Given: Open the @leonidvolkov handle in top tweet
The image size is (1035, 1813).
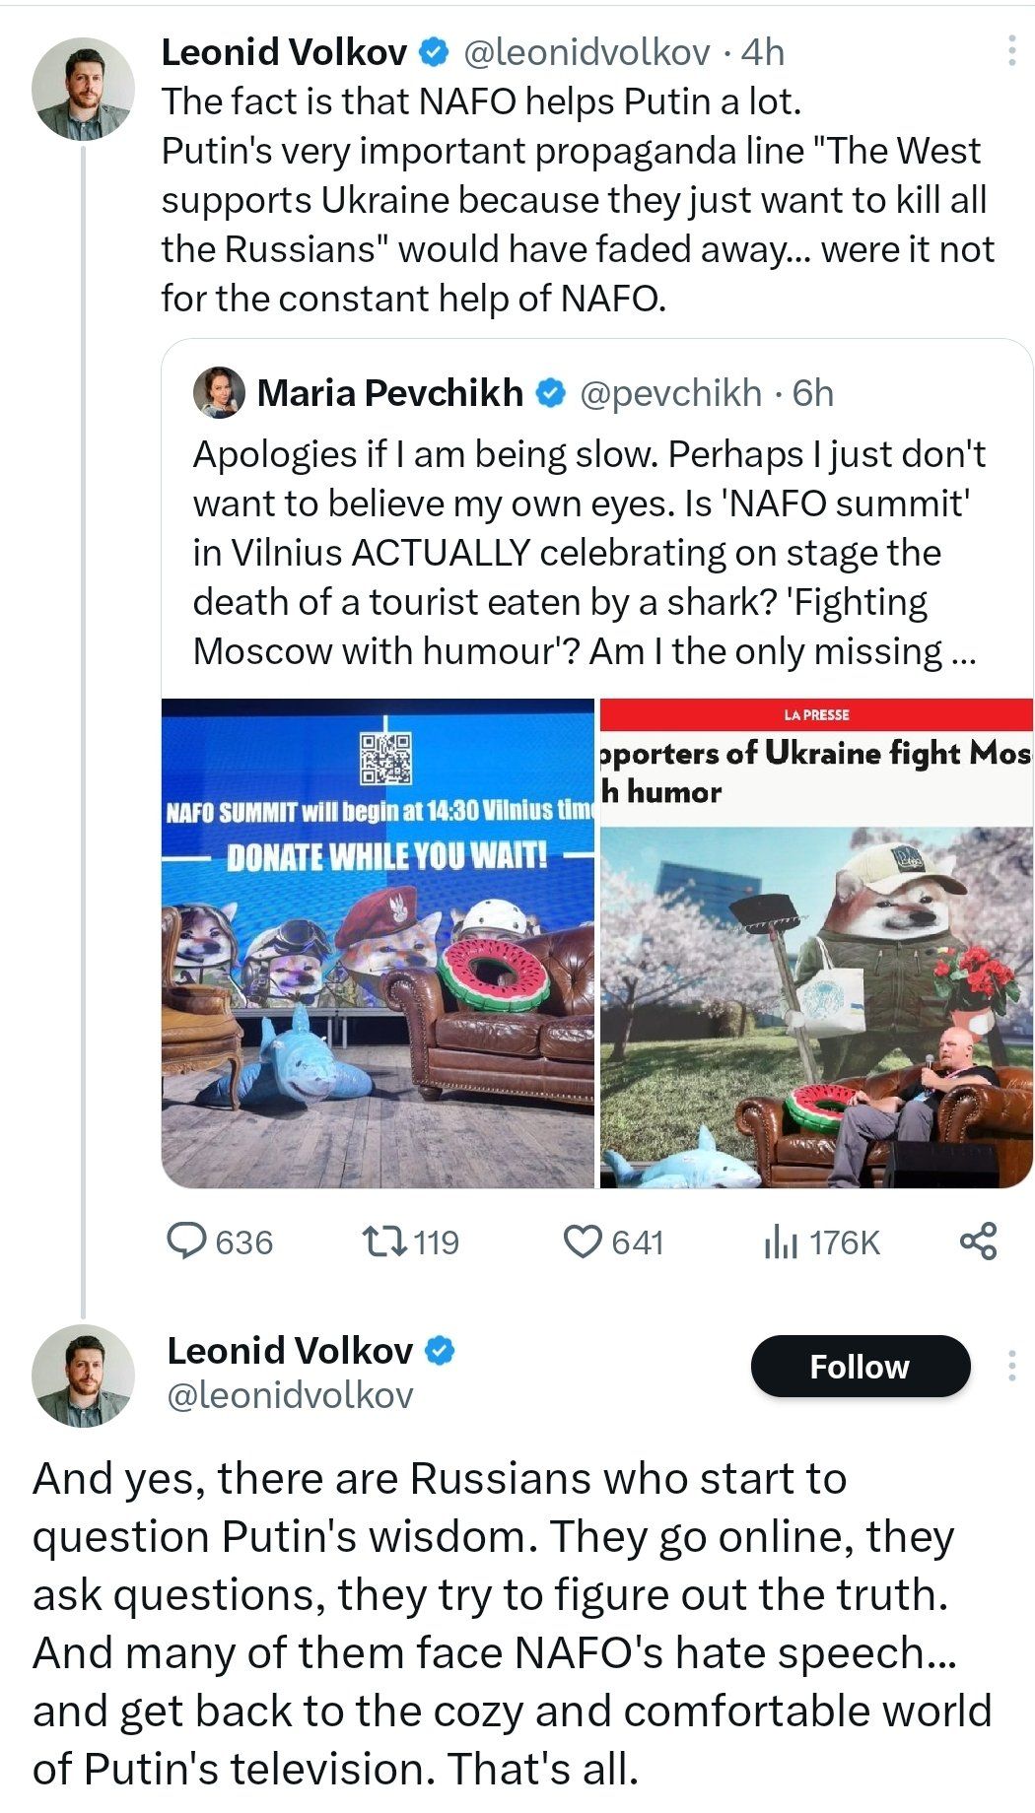Looking at the screenshot, I should click(x=586, y=52).
